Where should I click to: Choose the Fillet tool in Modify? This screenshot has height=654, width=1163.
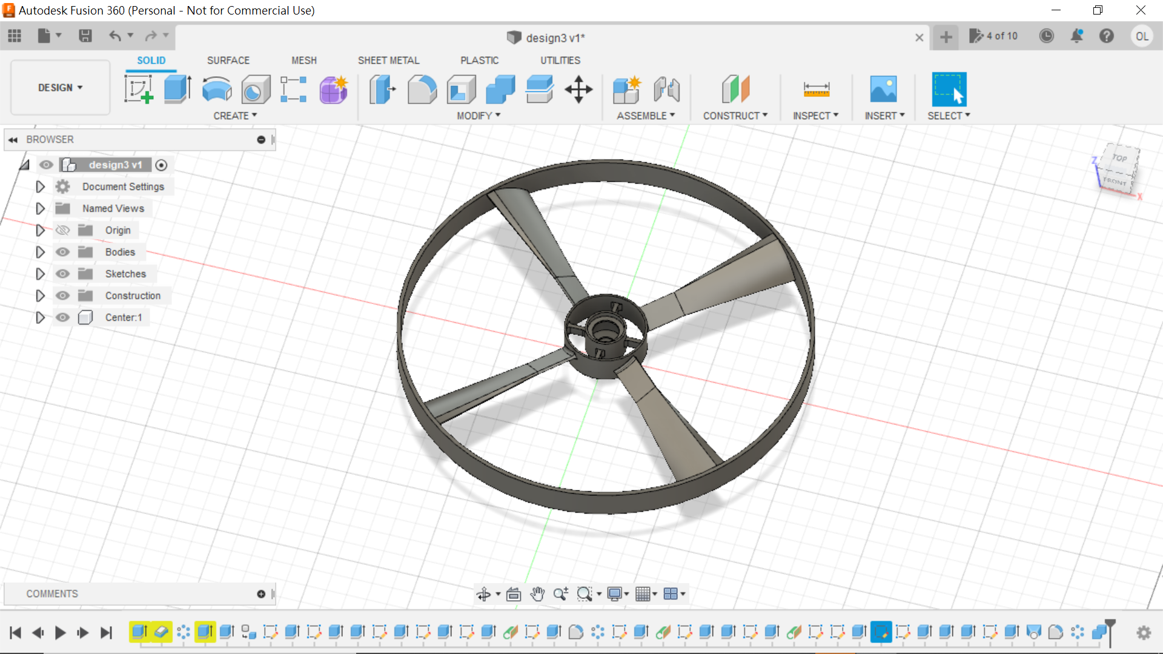(x=422, y=90)
